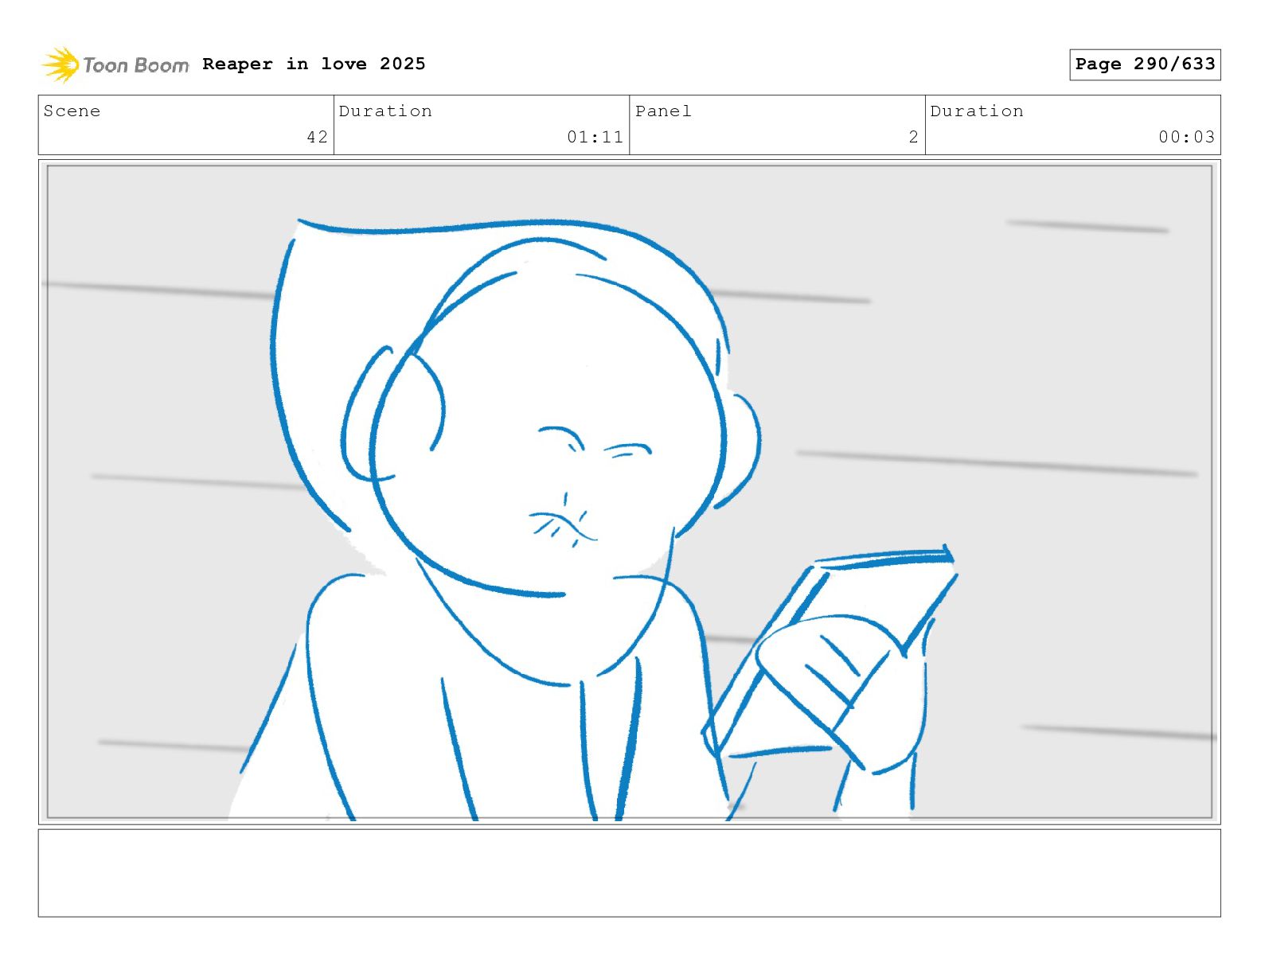Click the panel number '2'
Screen dimensions: 1261x974
[913, 137]
